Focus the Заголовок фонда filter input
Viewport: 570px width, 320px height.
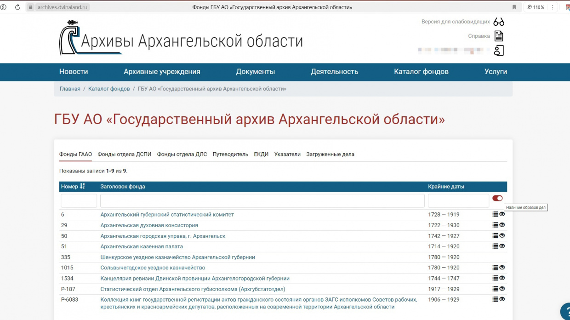pyautogui.click(x=262, y=200)
